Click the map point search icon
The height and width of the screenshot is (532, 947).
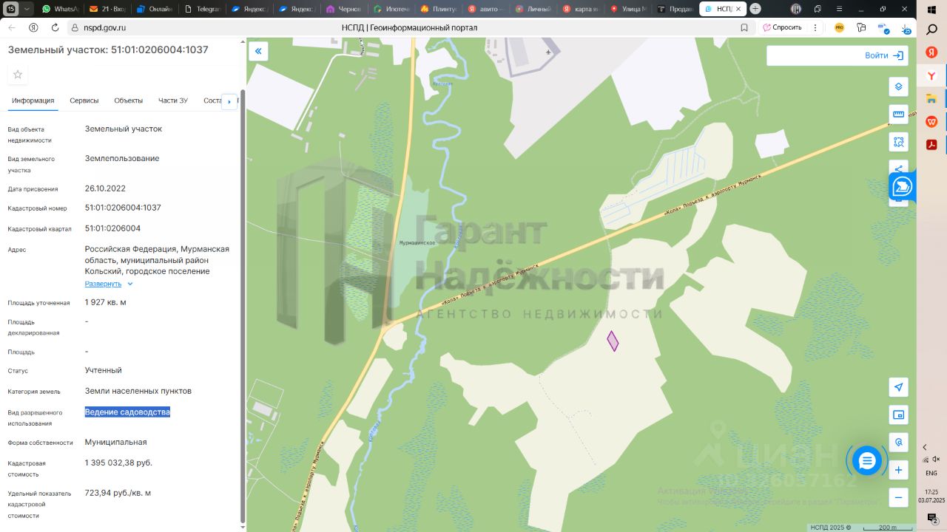898,443
